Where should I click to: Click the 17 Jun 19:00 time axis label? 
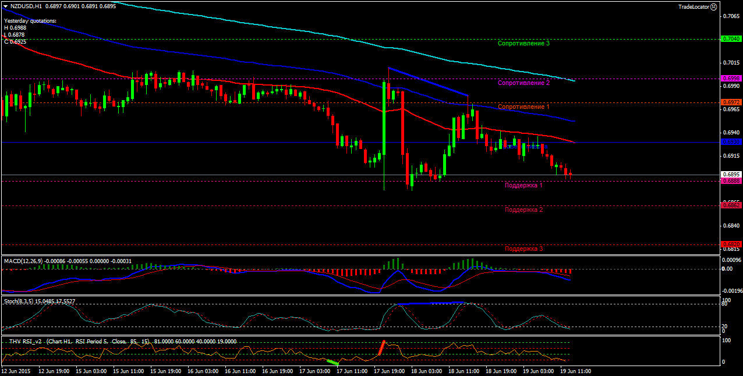389,371
